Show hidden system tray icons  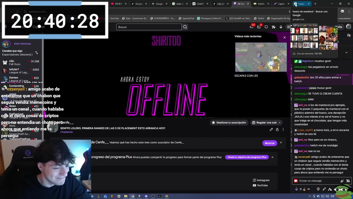point(309,196)
